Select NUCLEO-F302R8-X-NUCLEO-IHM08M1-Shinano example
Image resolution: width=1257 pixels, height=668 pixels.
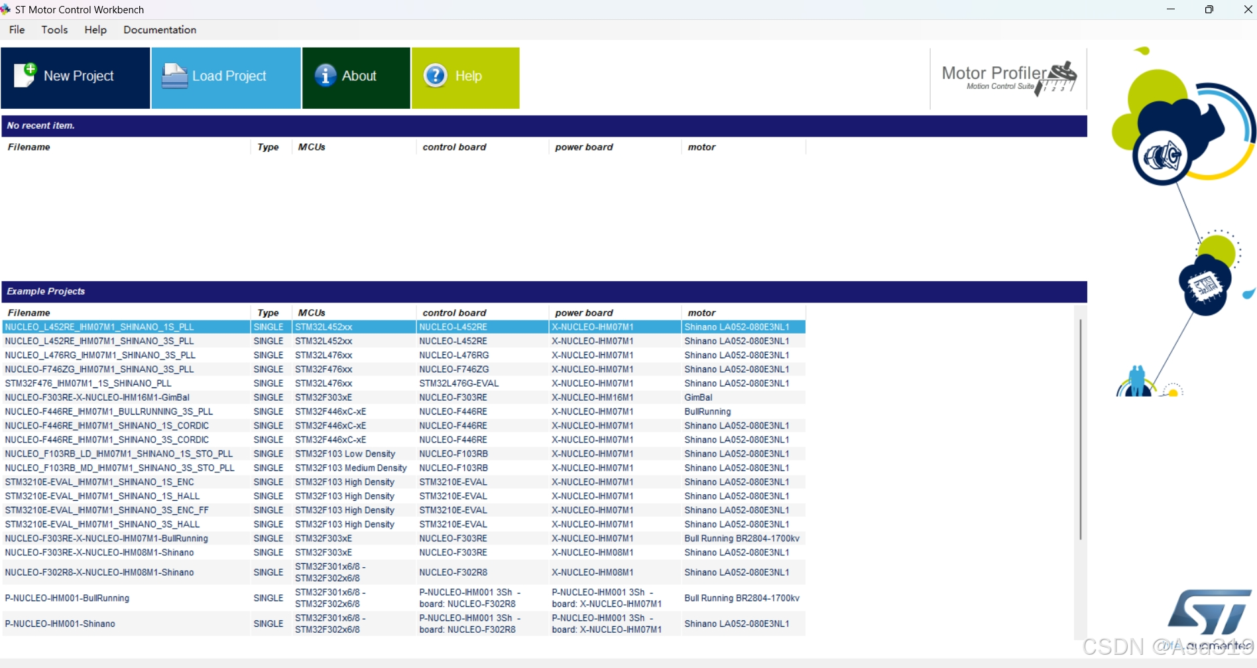click(x=404, y=572)
